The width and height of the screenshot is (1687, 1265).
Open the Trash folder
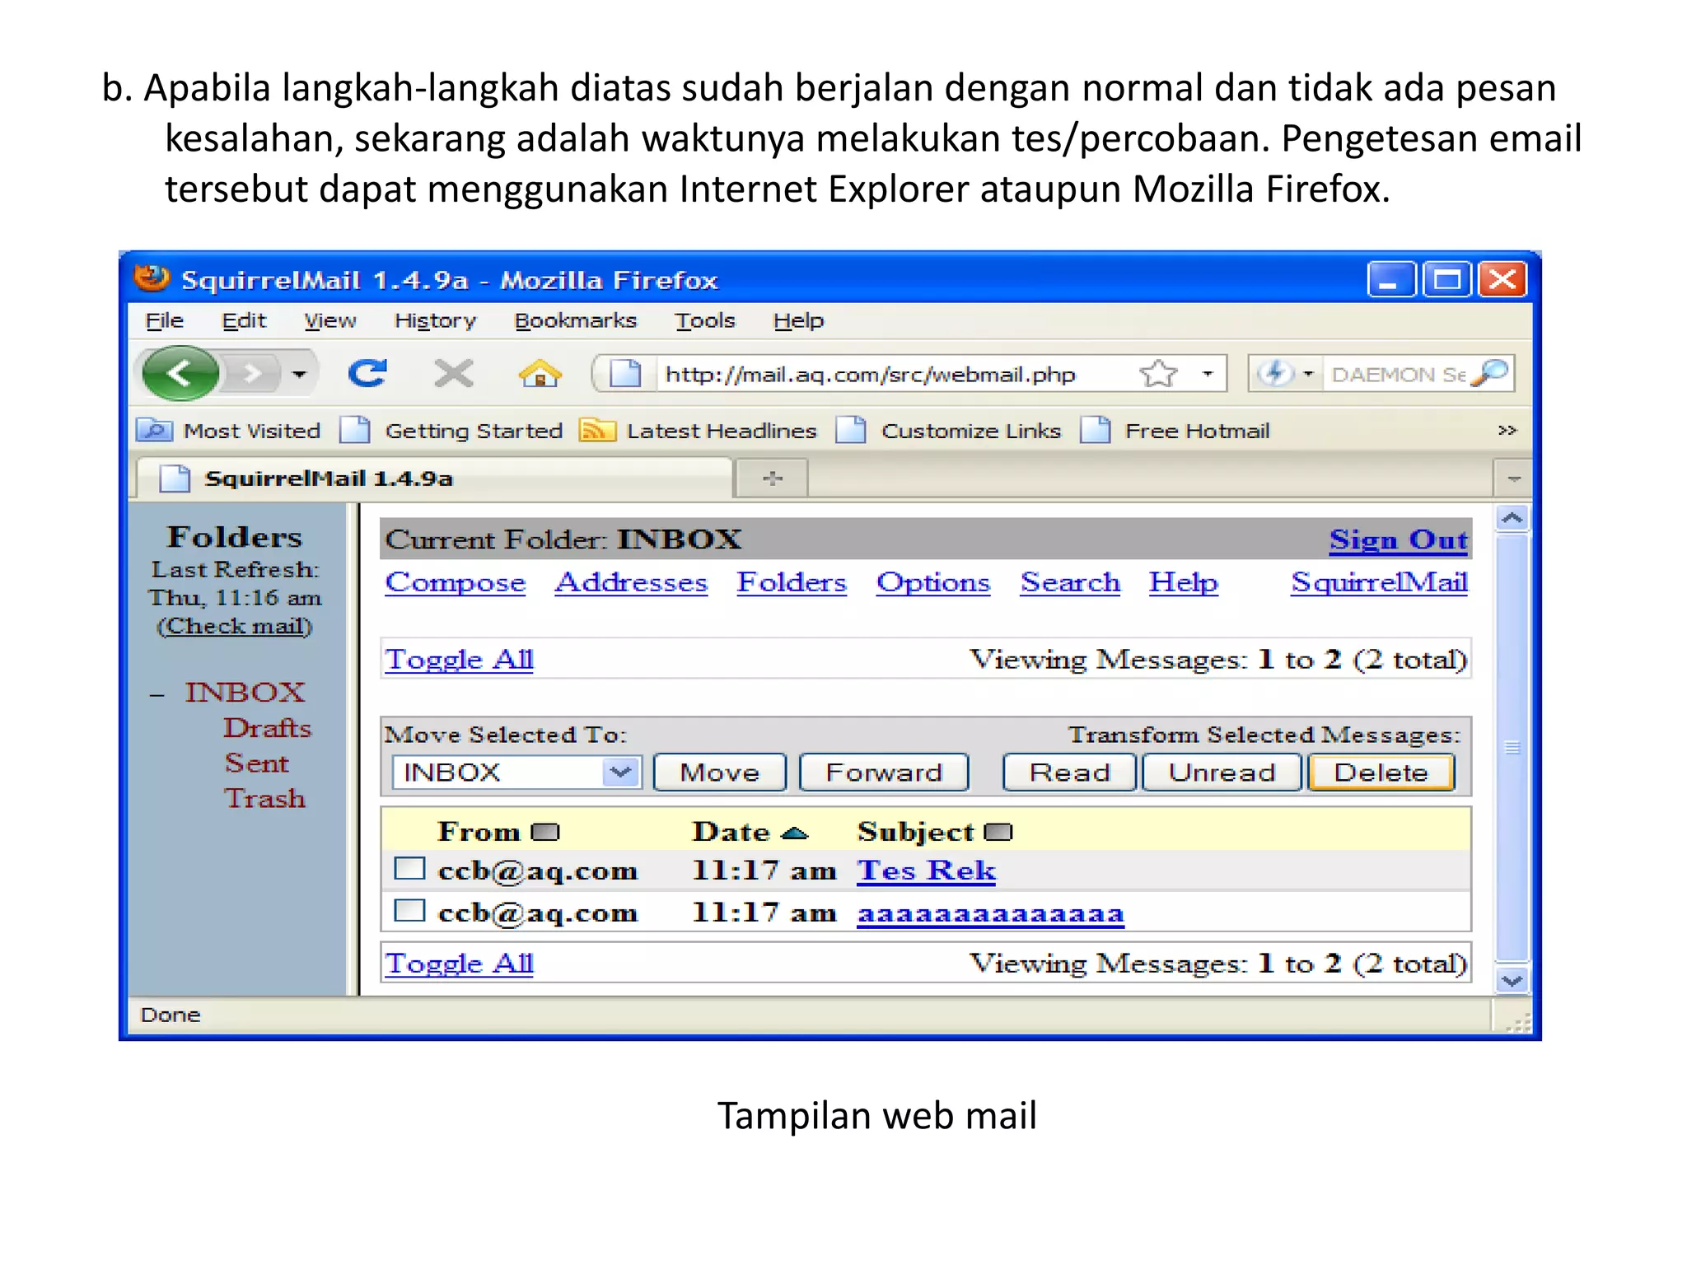264,799
